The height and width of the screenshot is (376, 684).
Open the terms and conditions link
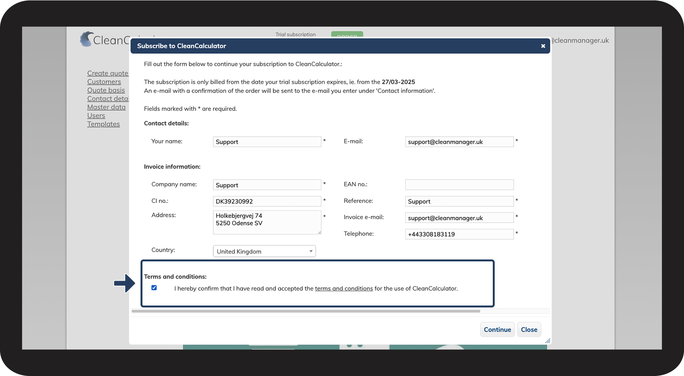[344, 288]
